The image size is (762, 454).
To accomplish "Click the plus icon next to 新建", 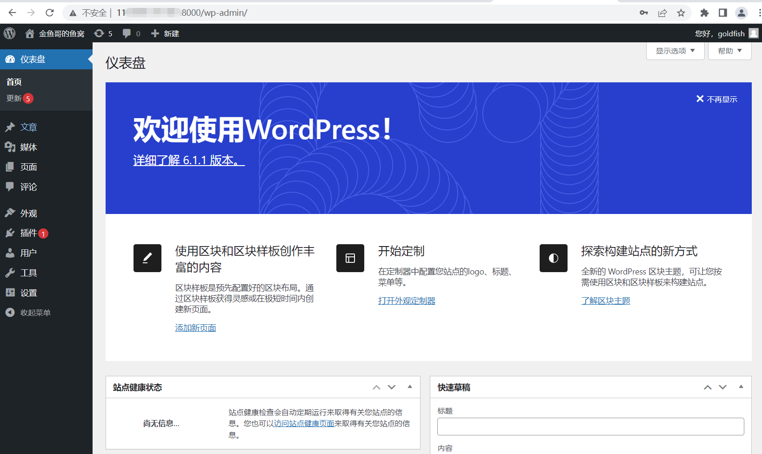I will pyautogui.click(x=155, y=33).
